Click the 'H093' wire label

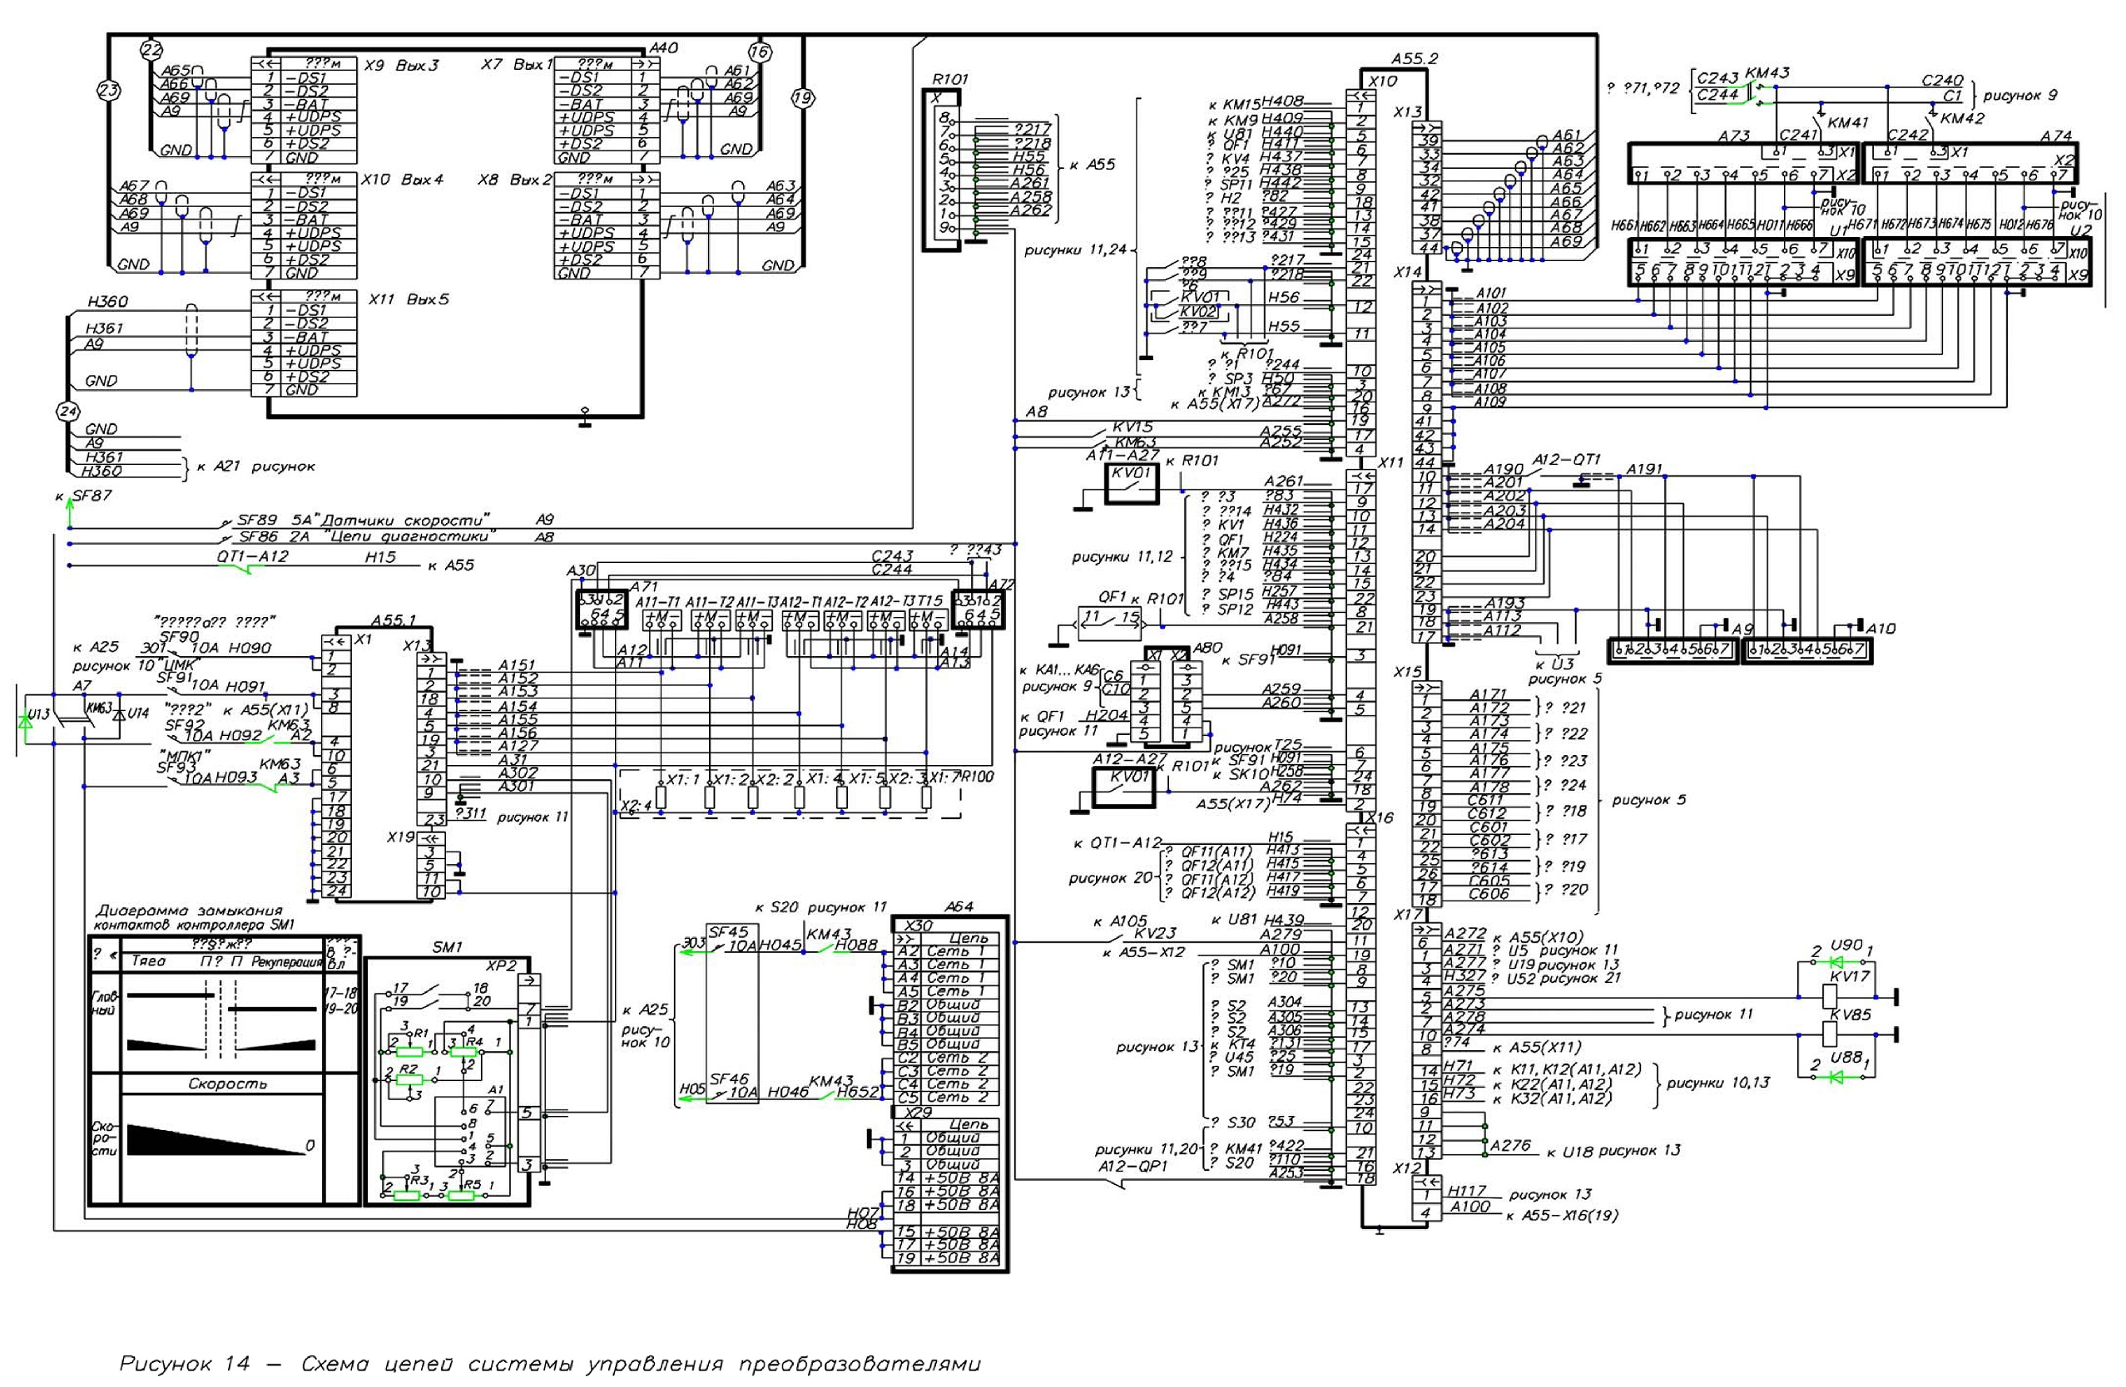(235, 777)
